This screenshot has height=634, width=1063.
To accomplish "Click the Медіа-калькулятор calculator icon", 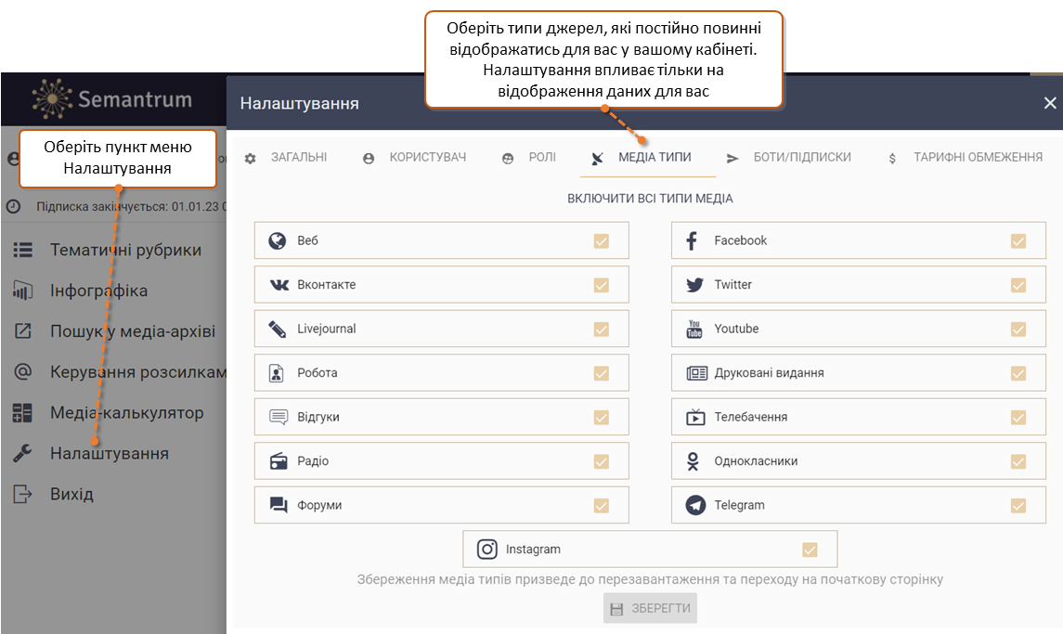I will (x=22, y=413).
